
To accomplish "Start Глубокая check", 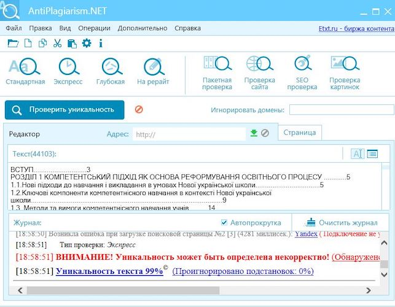I will point(111,71).
